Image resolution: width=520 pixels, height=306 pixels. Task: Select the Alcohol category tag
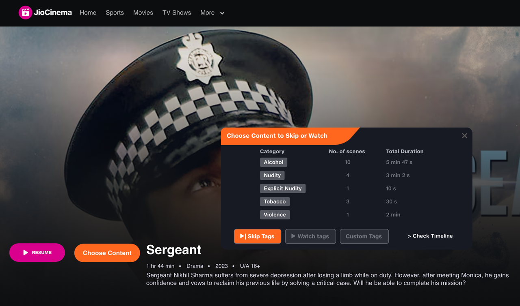(273, 162)
